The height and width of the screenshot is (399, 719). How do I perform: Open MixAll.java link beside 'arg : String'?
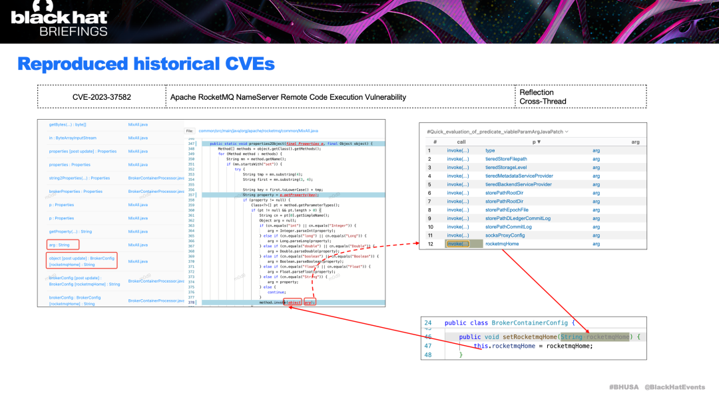pyautogui.click(x=138, y=245)
